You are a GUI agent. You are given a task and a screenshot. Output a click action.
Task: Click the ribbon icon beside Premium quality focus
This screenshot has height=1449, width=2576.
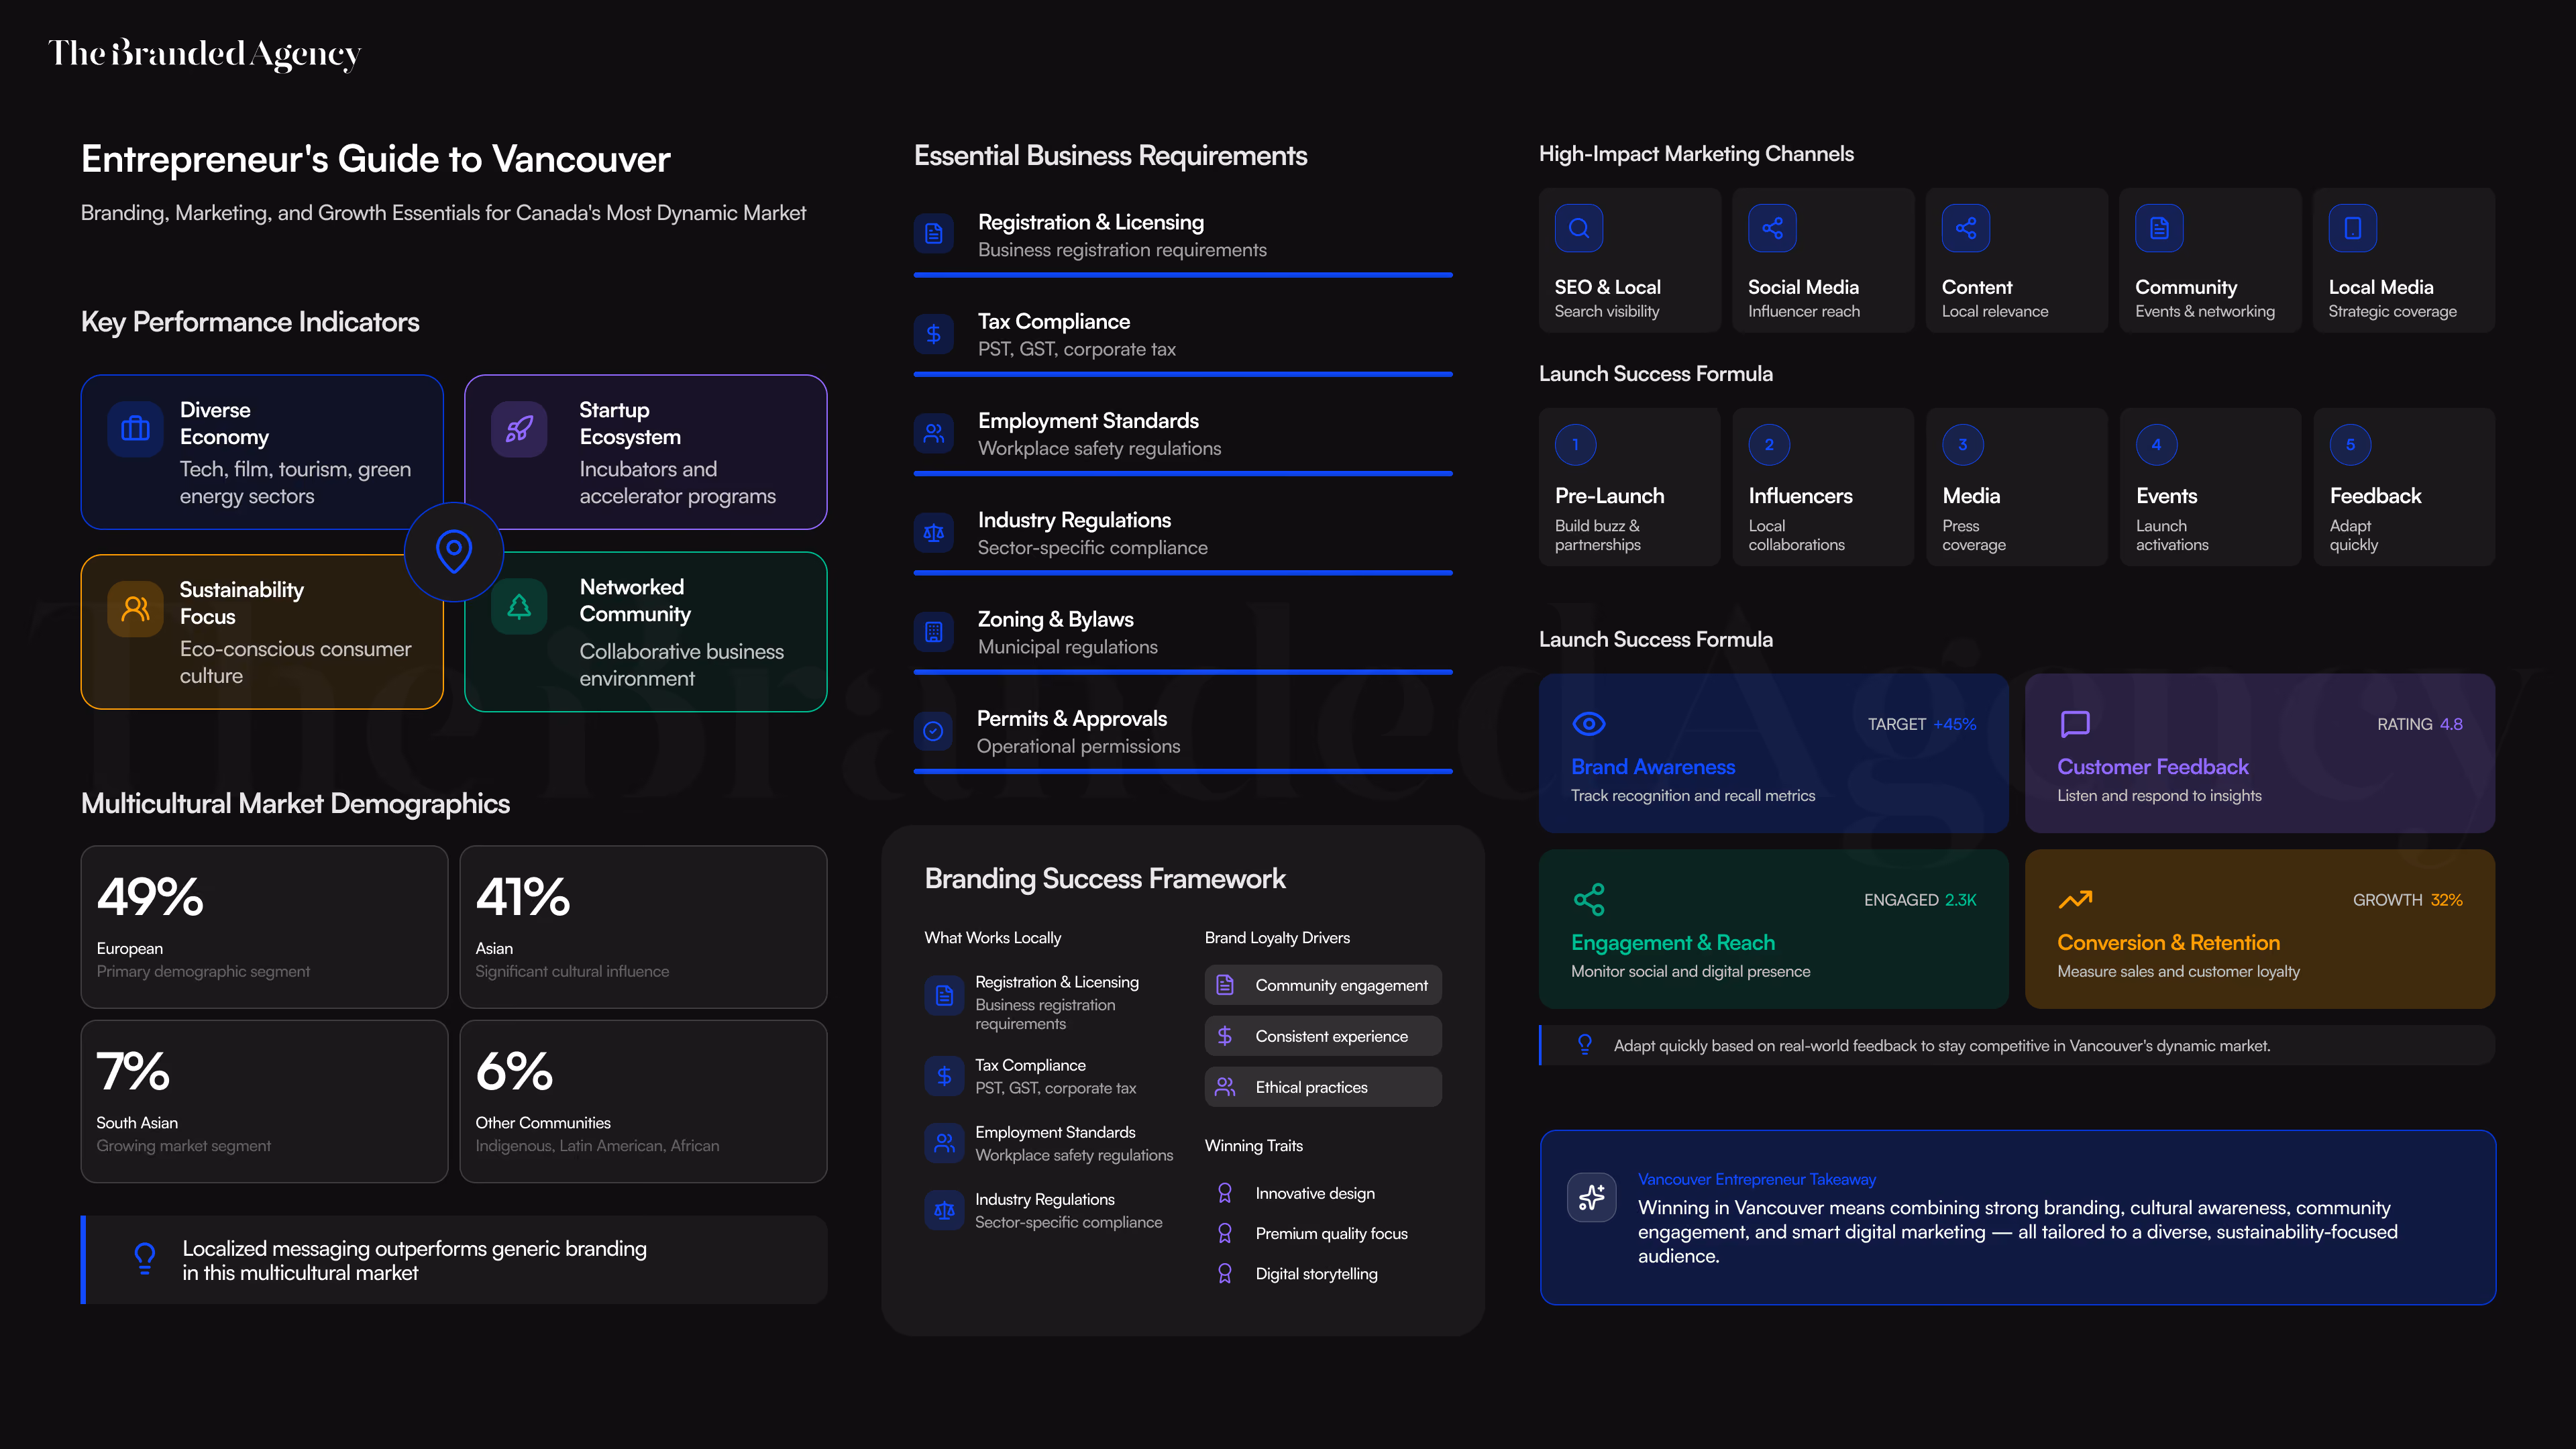pos(1225,1232)
